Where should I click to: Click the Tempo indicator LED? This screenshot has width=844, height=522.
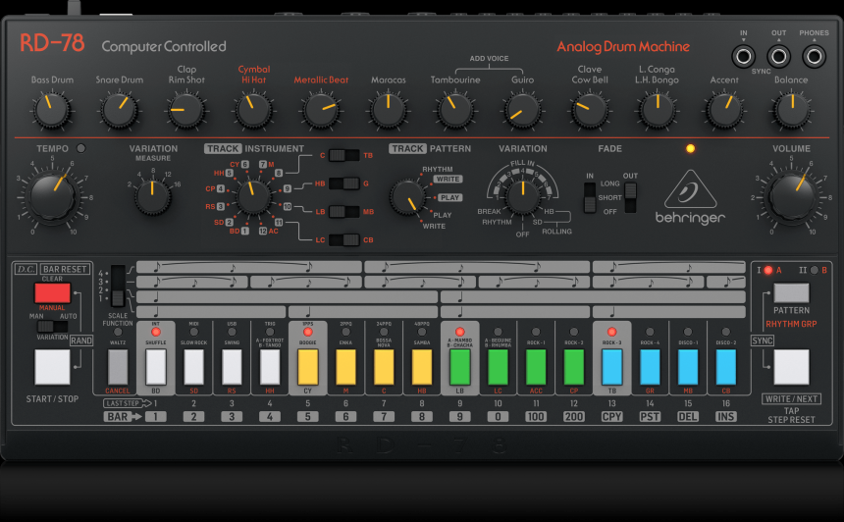80,148
